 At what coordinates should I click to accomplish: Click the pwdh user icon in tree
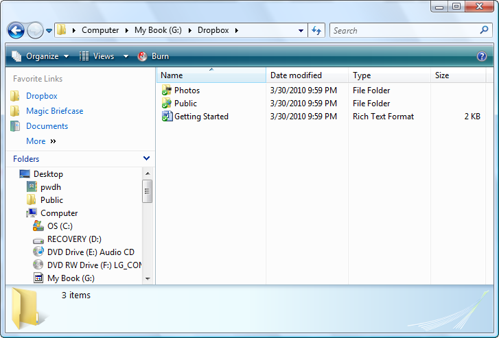pyautogui.click(x=32, y=187)
